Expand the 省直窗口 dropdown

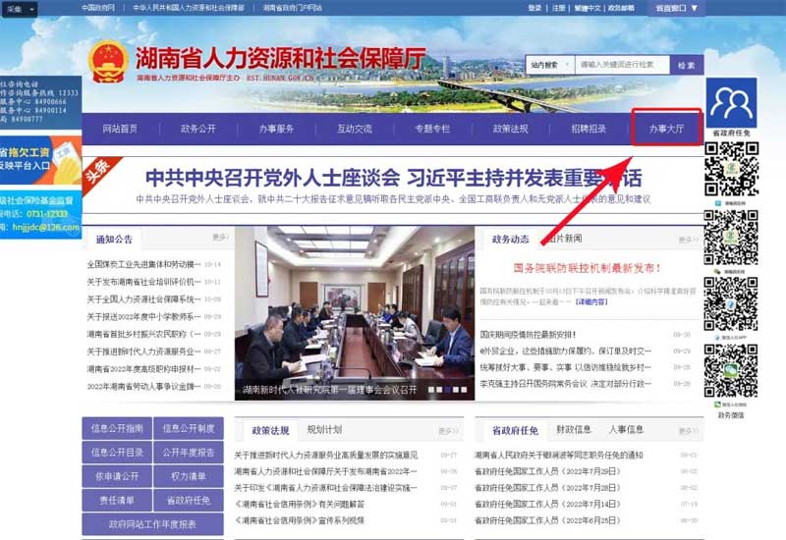676,8
